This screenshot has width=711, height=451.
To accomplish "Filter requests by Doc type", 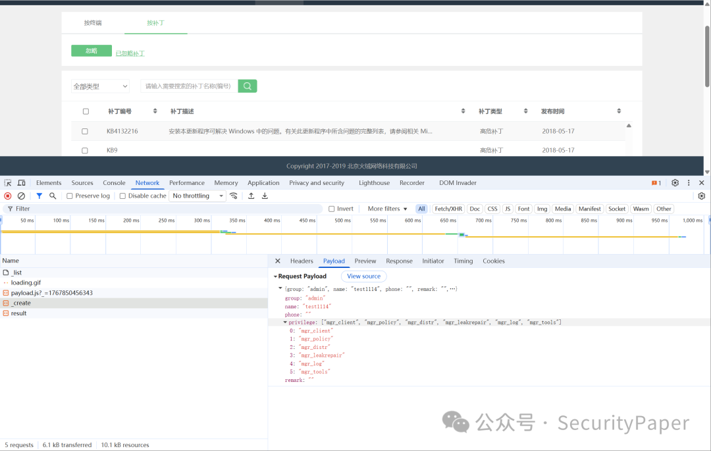I will click(475, 209).
